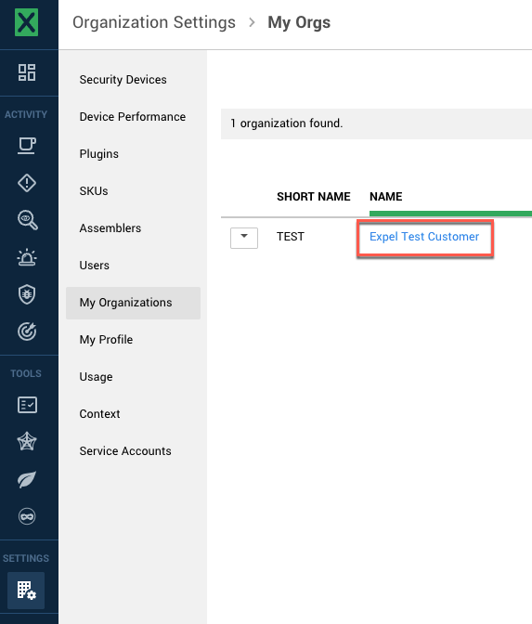Sort by the SHORT NAME column header
The image size is (532, 624).
click(x=314, y=197)
